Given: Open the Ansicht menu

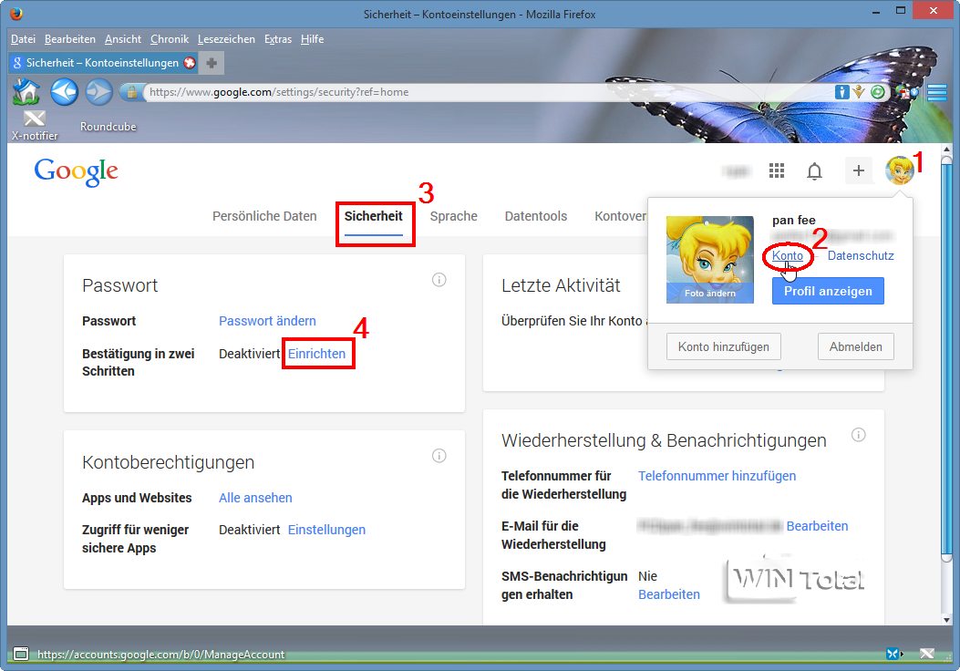Looking at the screenshot, I should 123,39.
